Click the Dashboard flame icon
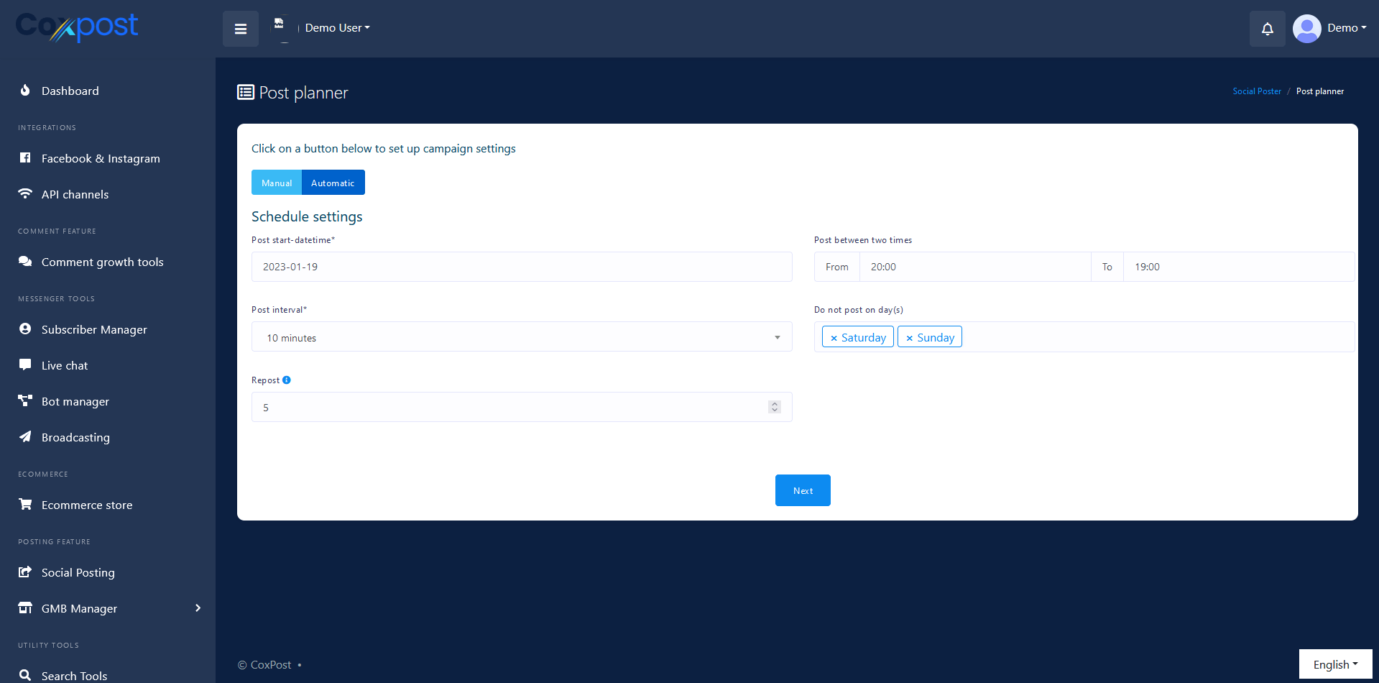The image size is (1379, 683). pyautogui.click(x=25, y=91)
